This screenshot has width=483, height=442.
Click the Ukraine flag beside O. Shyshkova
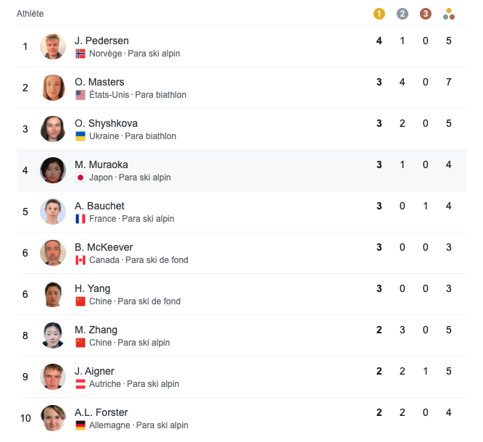pos(80,136)
